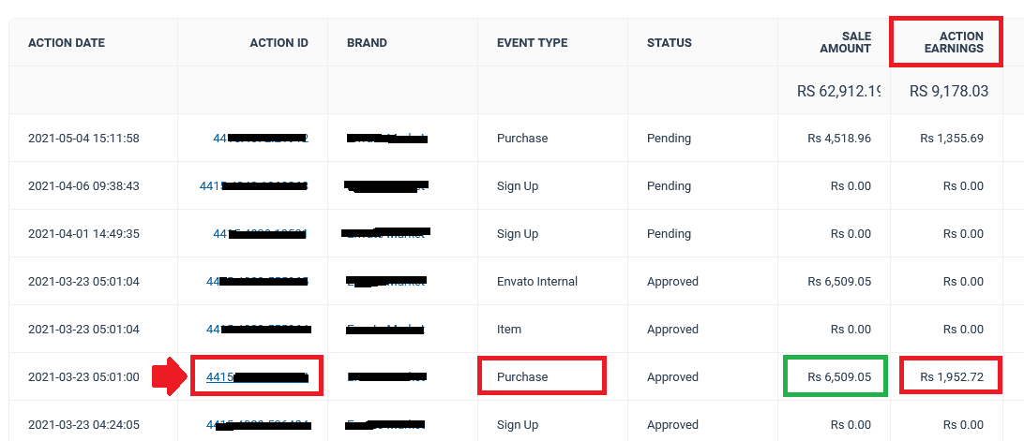Open action ID link of Envato Internal row
The width and height of the screenshot is (1024, 441).
coord(257,281)
